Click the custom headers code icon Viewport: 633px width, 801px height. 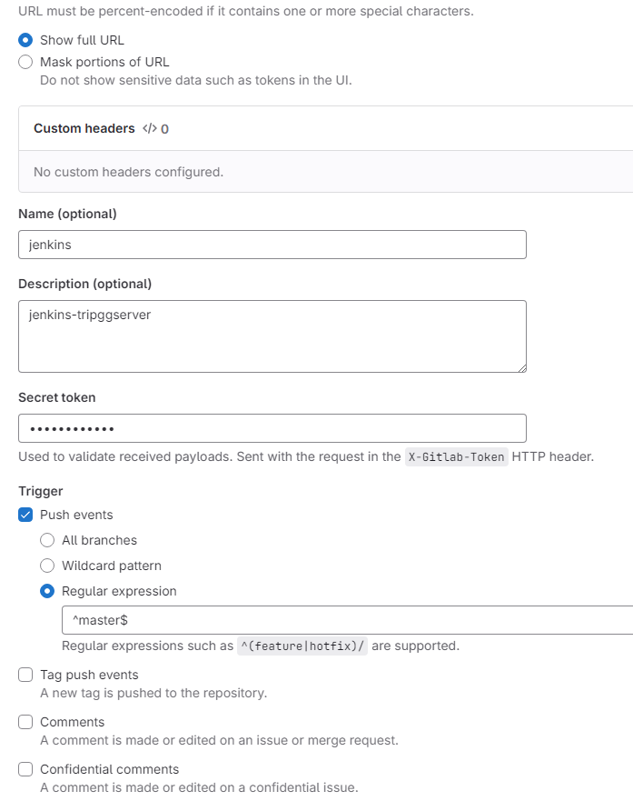[x=150, y=128]
